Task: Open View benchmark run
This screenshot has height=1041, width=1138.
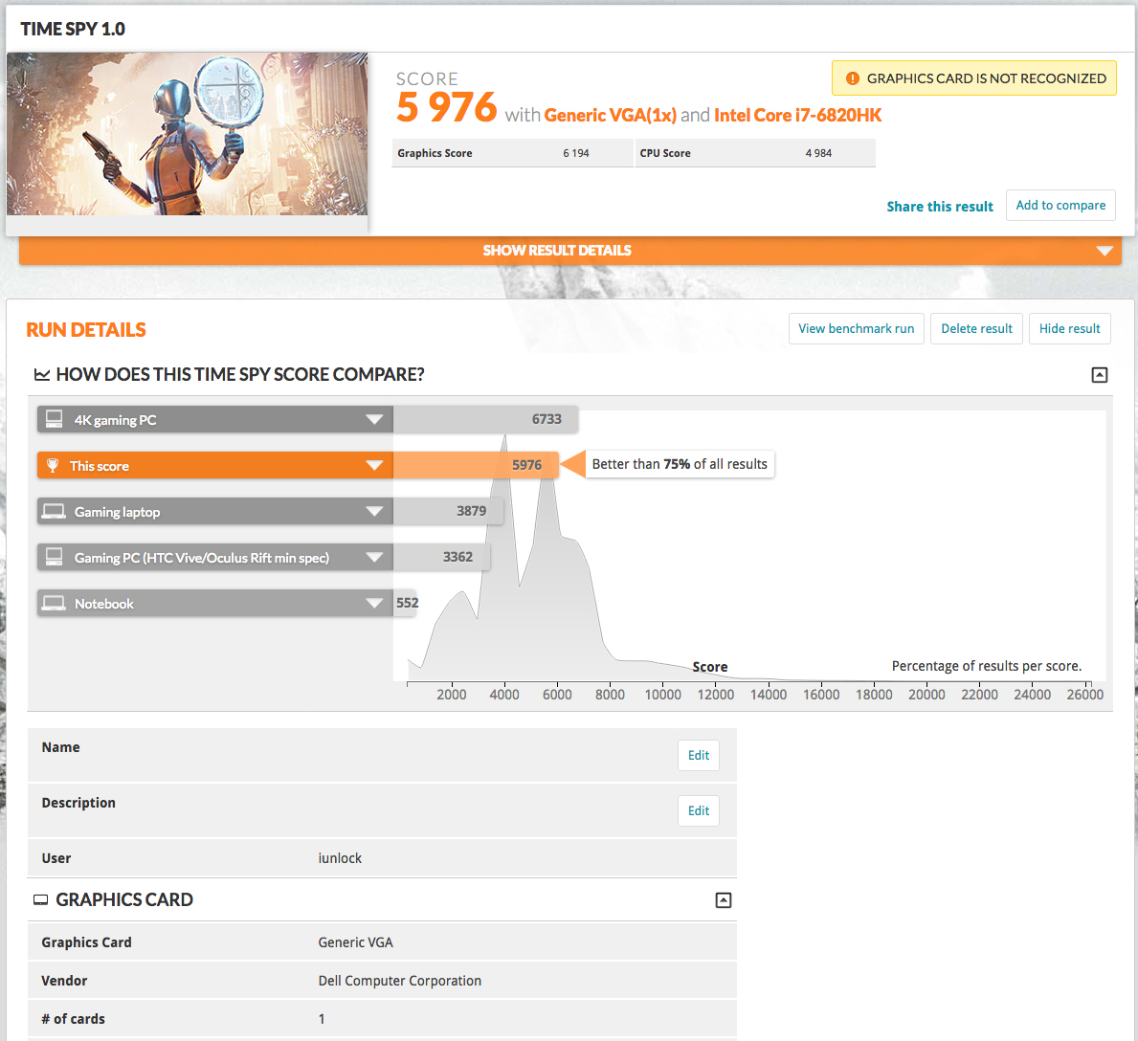Action: pyautogui.click(x=857, y=328)
